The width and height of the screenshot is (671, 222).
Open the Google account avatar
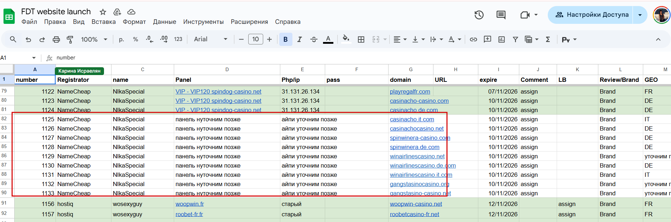pos(661,15)
